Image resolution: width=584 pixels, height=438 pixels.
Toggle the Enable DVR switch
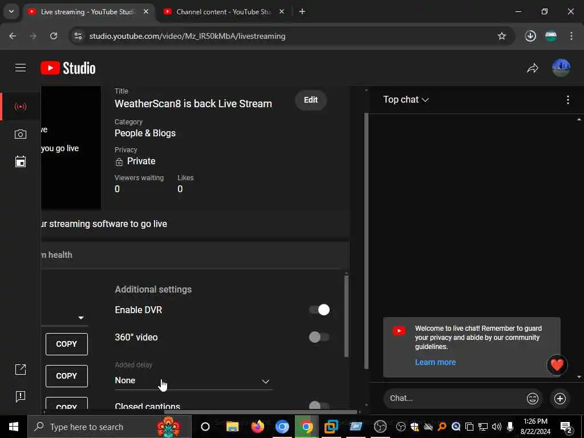[319, 310]
